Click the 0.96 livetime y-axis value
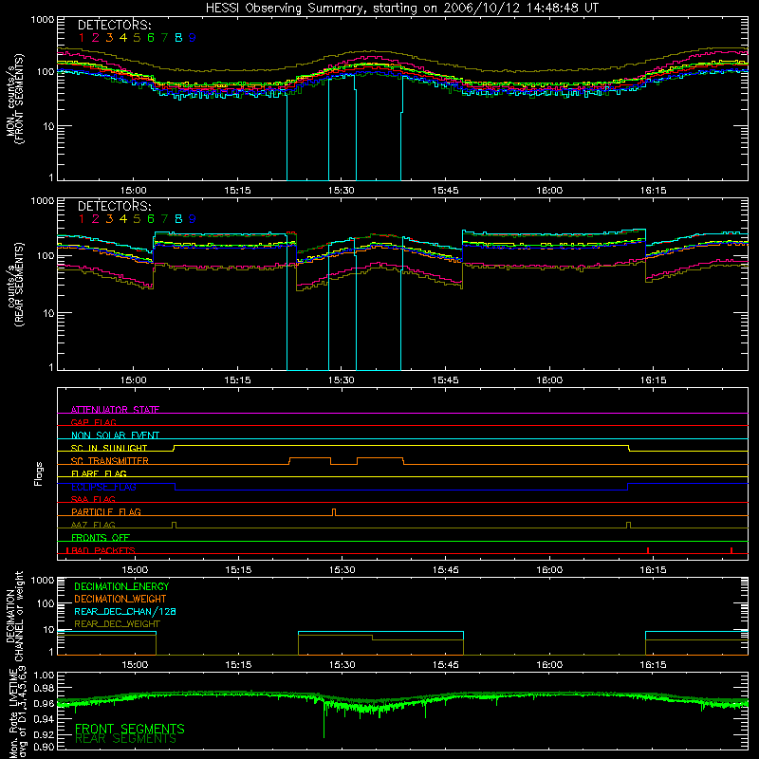Viewport: 759px width, 759px height. [x=45, y=702]
